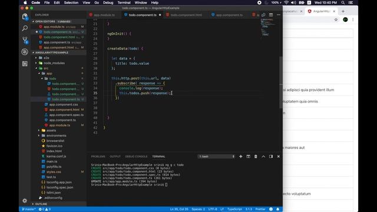Click the Chrome profile avatar

345,19
